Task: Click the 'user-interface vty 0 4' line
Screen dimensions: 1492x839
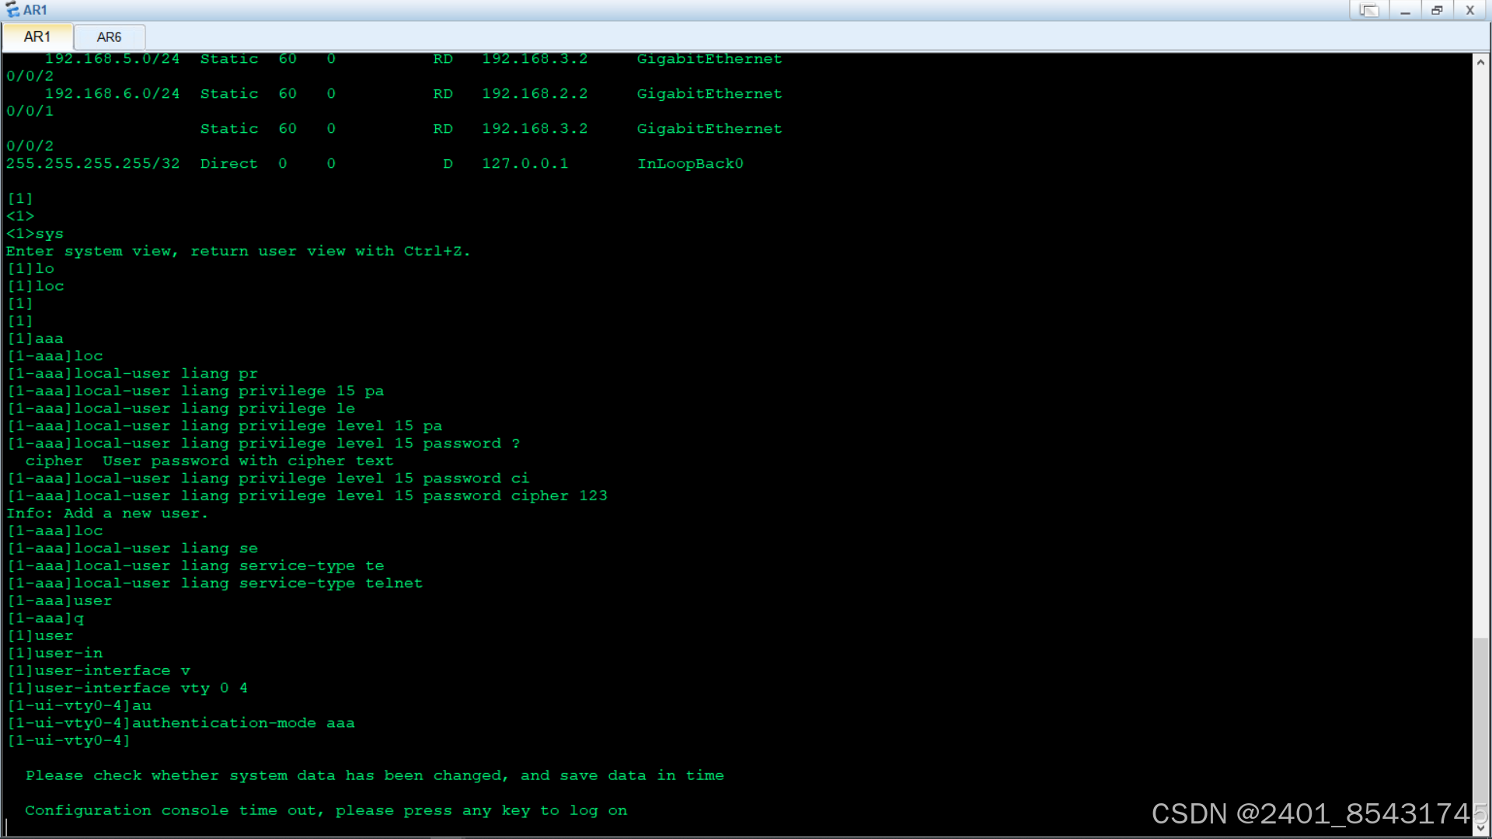Action: 127,688
